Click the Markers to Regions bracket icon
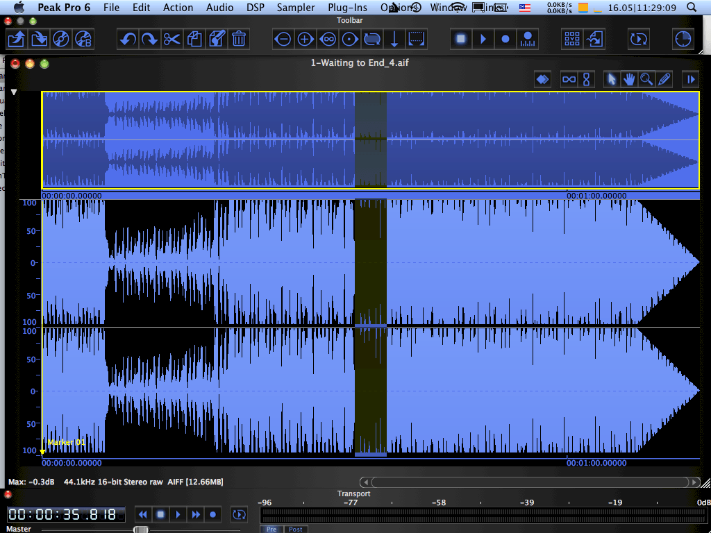 point(417,40)
